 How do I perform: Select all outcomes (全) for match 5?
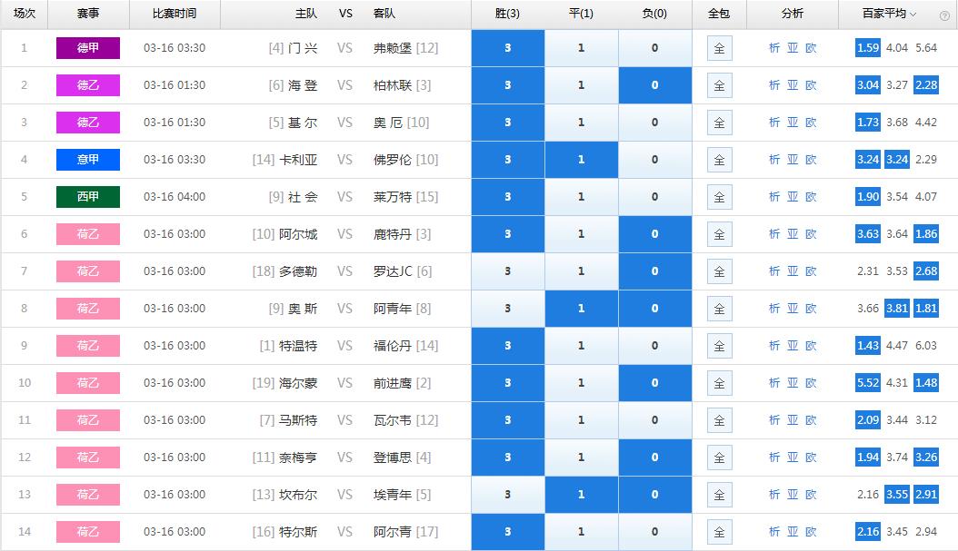[x=719, y=197]
